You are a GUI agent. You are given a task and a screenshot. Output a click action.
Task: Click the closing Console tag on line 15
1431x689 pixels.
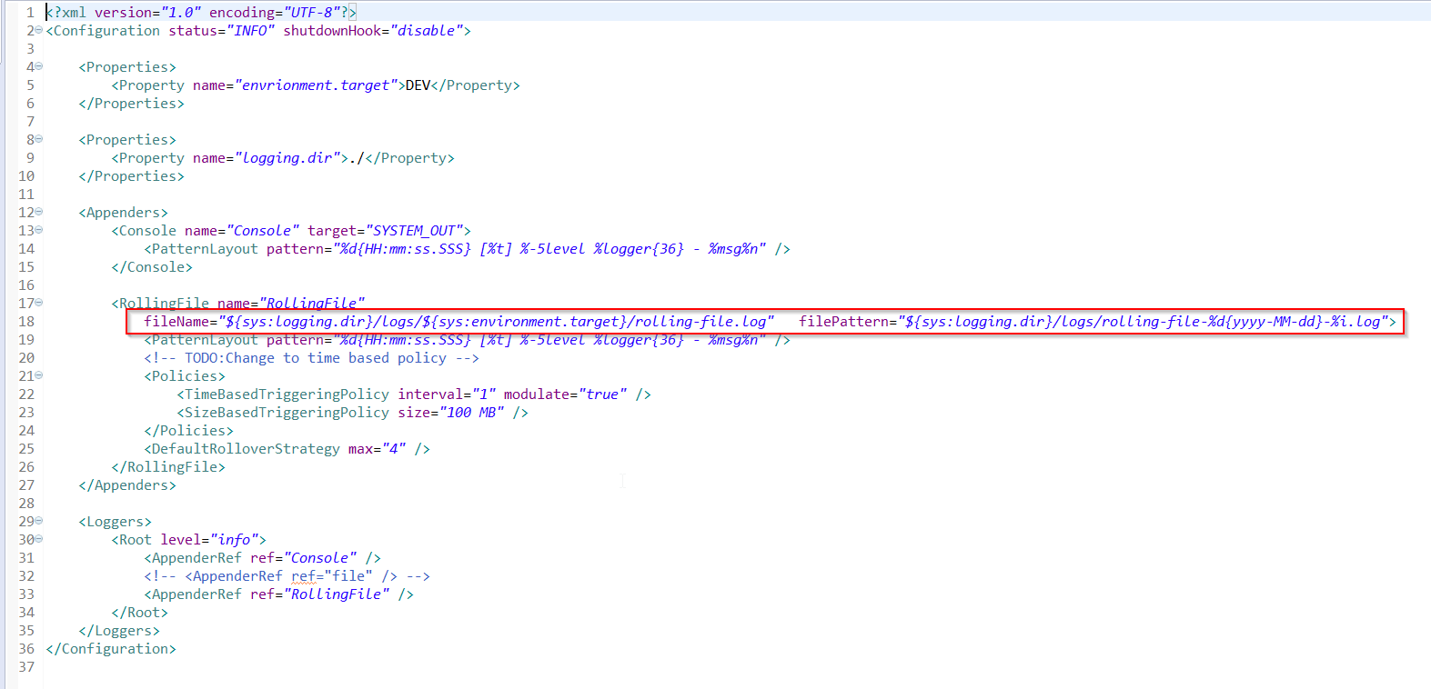click(152, 267)
